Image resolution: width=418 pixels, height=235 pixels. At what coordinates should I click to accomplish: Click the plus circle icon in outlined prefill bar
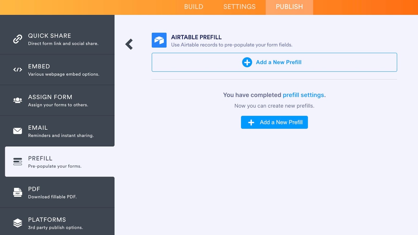247,62
